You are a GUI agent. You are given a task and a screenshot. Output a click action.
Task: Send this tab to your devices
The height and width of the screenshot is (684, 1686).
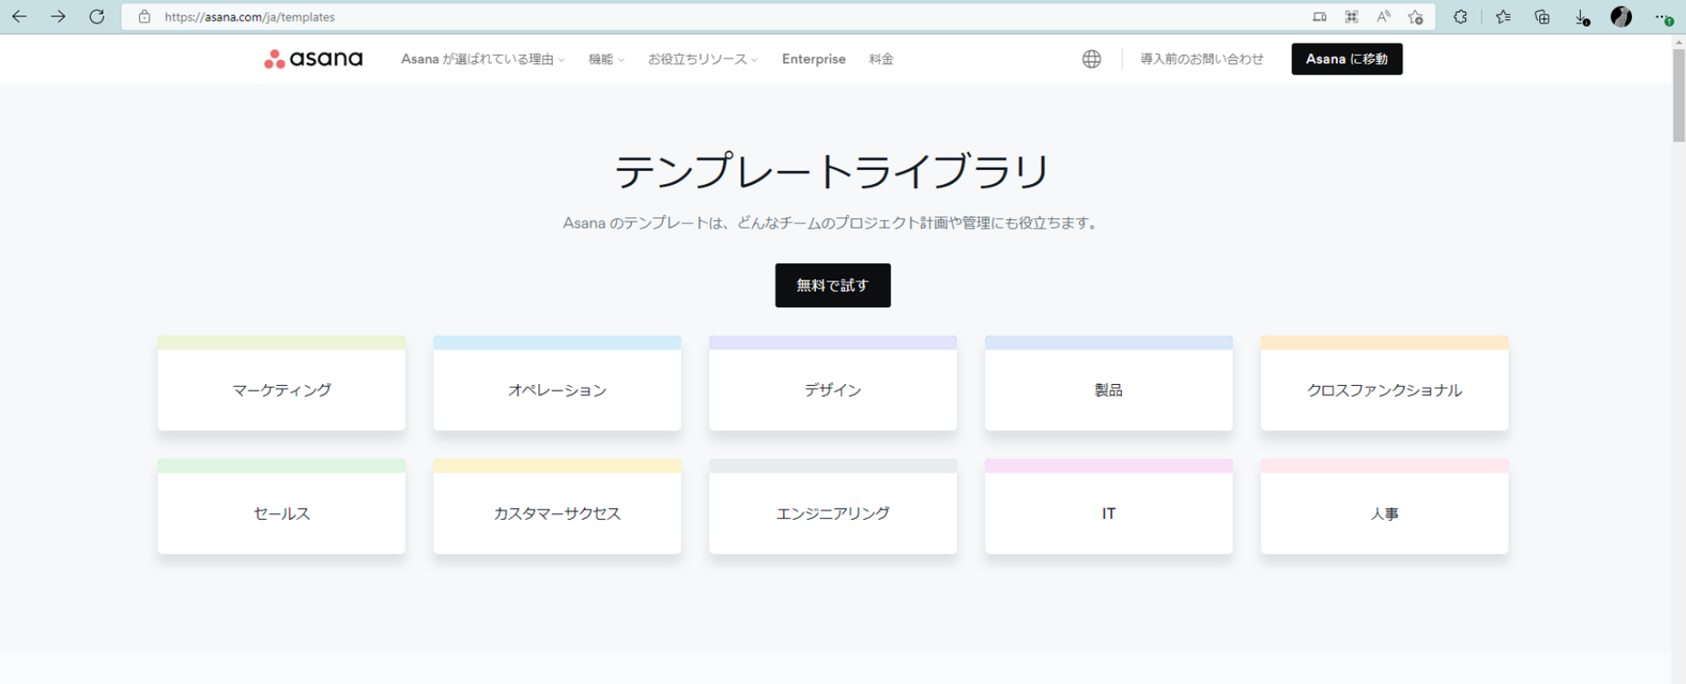coord(1319,17)
